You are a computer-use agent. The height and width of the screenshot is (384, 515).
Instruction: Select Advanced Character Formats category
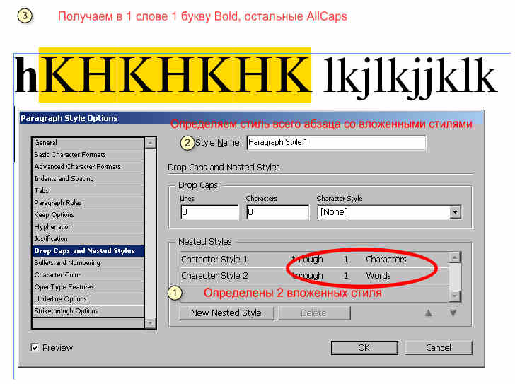tap(88, 167)
